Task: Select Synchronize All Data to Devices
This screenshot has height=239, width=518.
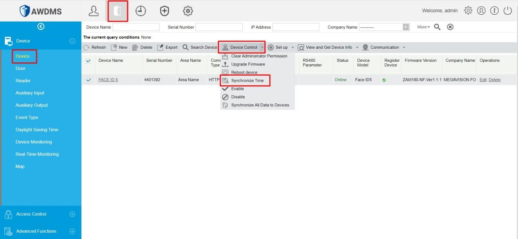Action: (x=257, y=105)
